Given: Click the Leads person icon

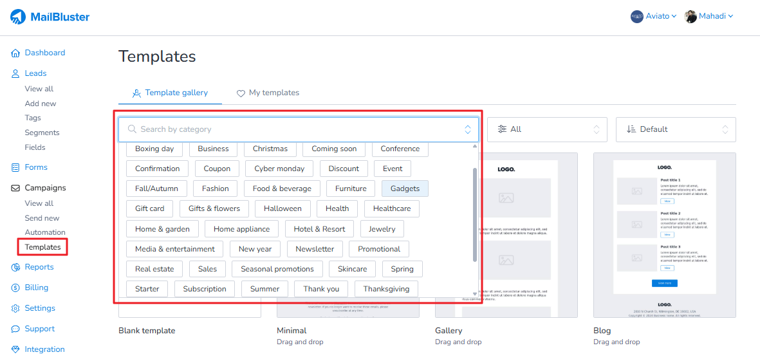Looking at the screenshot, I should [16, 74].
